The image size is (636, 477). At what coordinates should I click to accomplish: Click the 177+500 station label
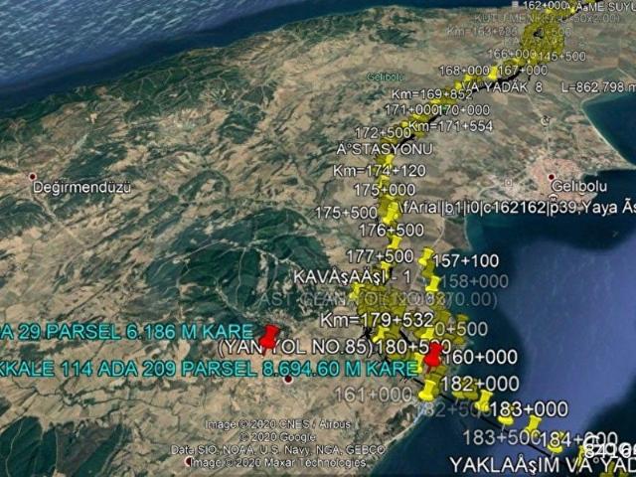click(380, 256)
